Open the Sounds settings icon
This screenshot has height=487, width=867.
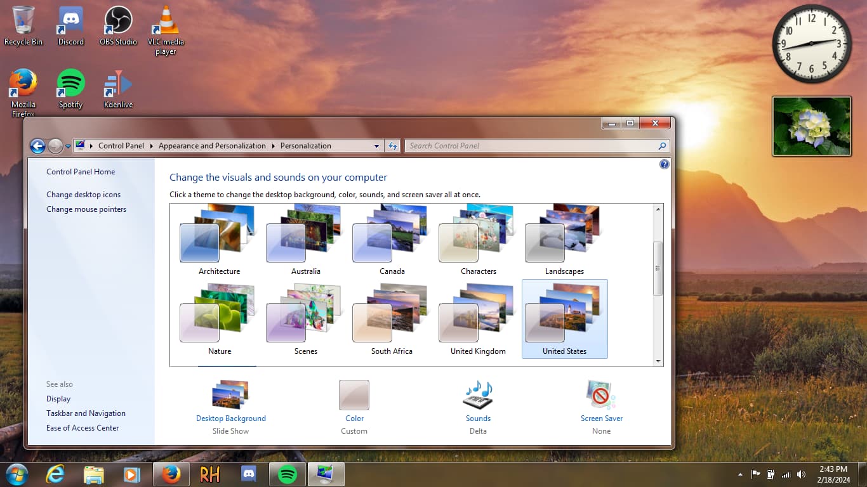point(477,395)
